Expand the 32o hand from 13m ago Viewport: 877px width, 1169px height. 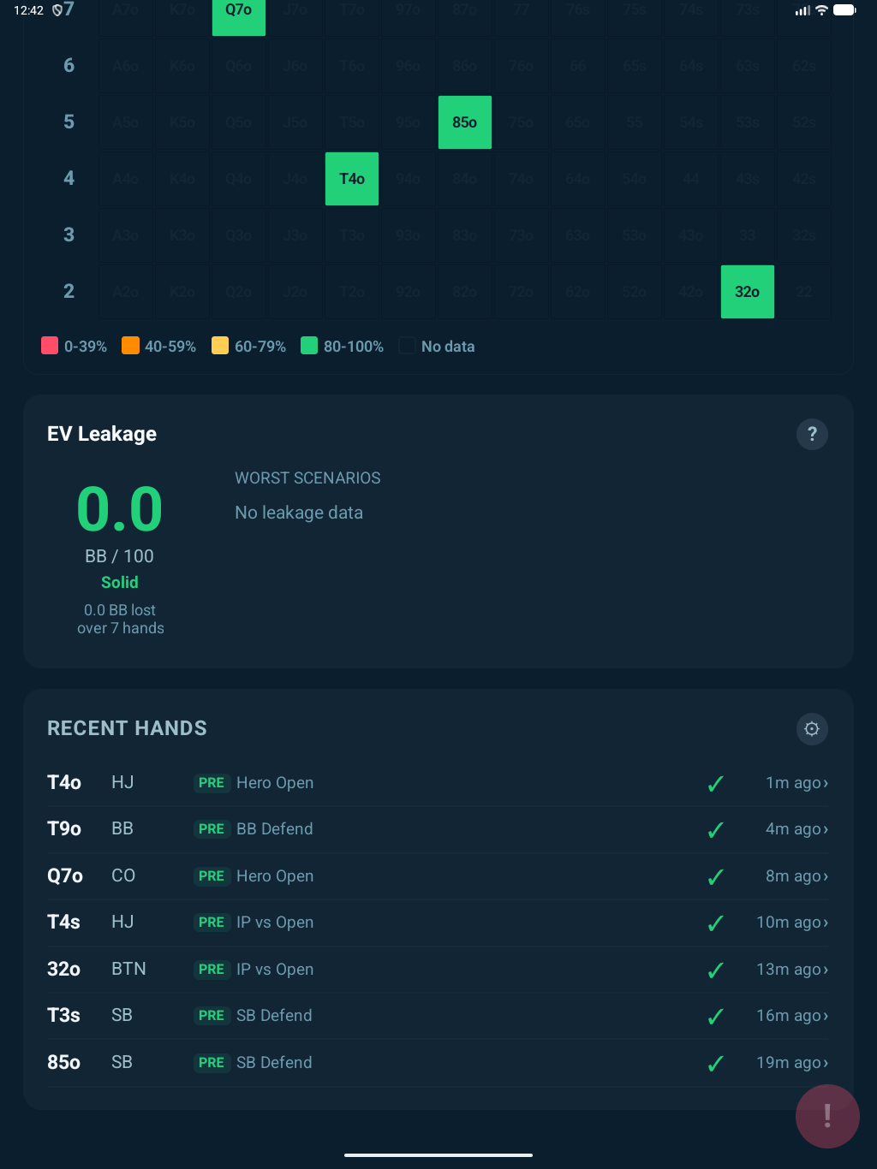792,970
